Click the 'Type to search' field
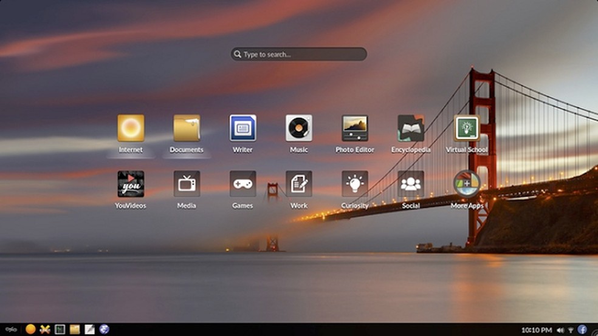 (298, 55)
